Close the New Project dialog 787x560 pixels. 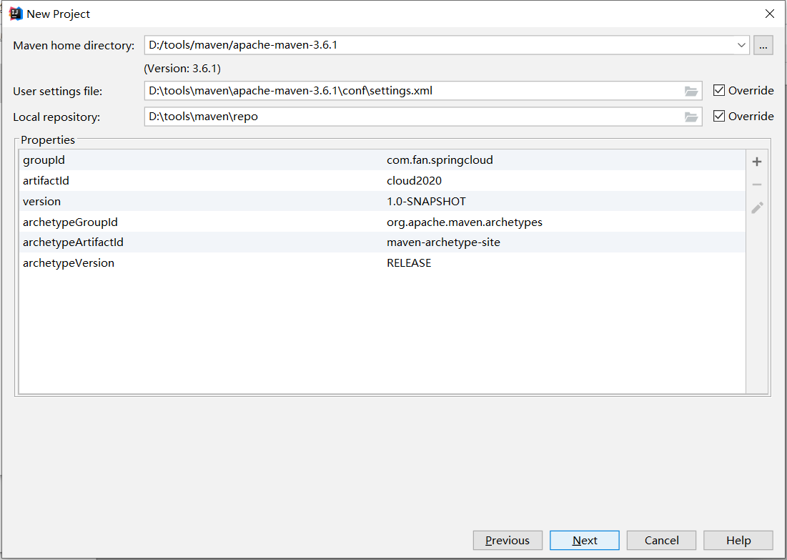pyautogui.click(x=769, y=14)
